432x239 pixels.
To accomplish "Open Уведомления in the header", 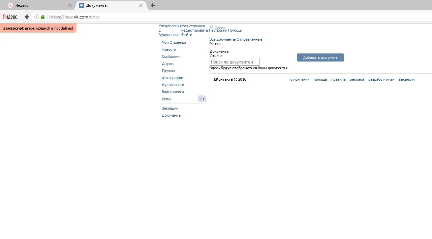I will [170, 26].
